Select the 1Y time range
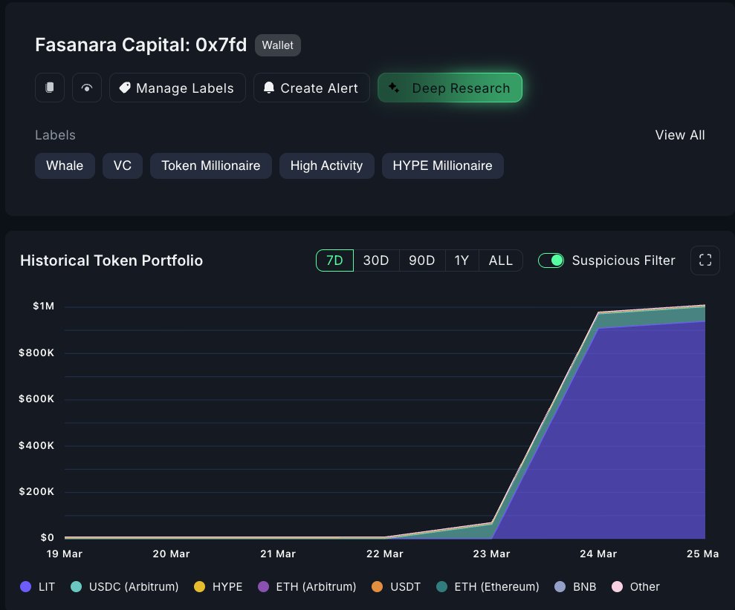This screenshot has height=610, width=735. coord(462,260)
